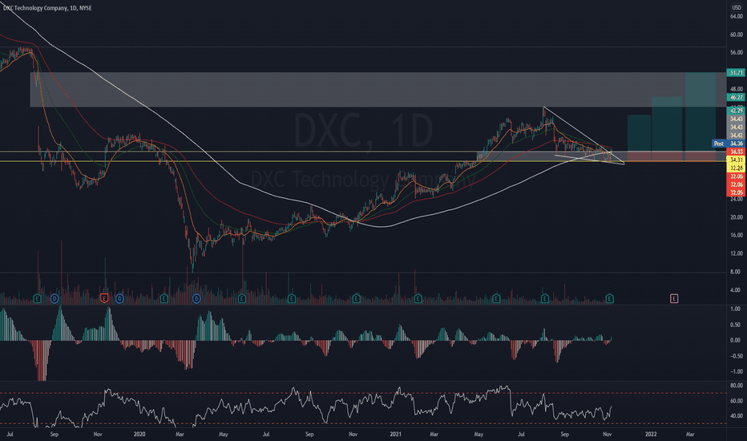Viewport: 747px width, 441px height.
Task: Click the blue Post 34.36 price label
Action: (728, 144)
